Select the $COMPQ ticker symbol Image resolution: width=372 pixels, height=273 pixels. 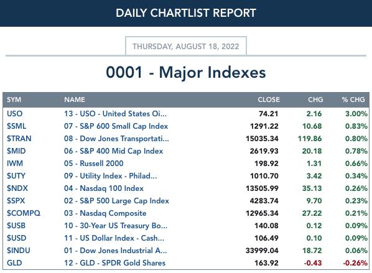[x=24, y=213]
